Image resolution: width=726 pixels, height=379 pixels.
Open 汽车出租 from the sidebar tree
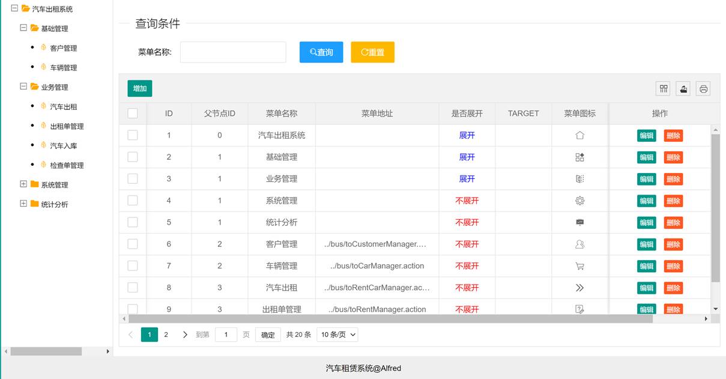pyautogui.click(x=64, y=107)
